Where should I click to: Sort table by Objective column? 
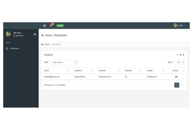click(x=84, y=70)
